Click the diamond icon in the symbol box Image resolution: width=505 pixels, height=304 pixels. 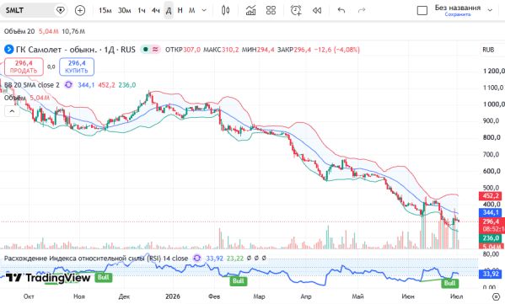coord(60,10)
